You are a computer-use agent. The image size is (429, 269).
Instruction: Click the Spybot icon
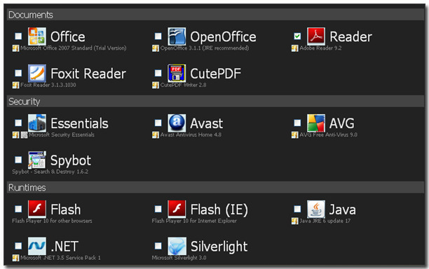click(x=37, y=160)
